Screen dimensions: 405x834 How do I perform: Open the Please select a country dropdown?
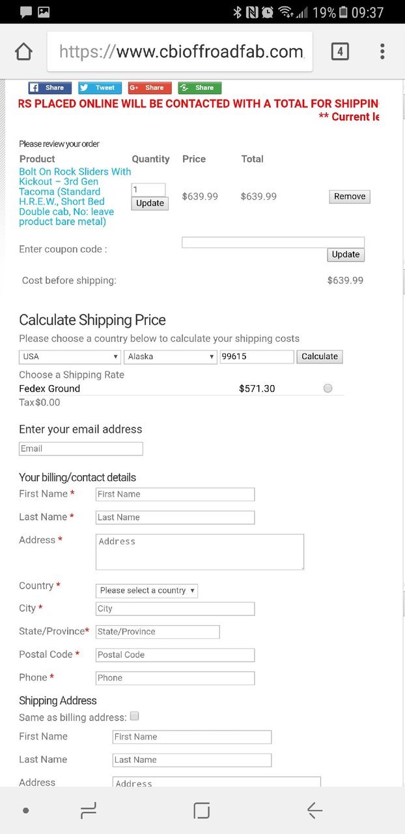[147, 591]
